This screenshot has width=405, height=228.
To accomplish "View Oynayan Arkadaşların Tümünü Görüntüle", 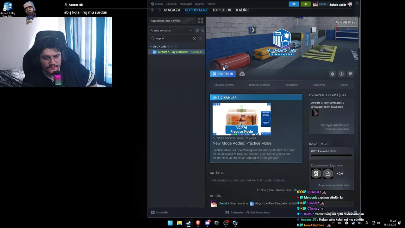I will (x=335, y=127).
